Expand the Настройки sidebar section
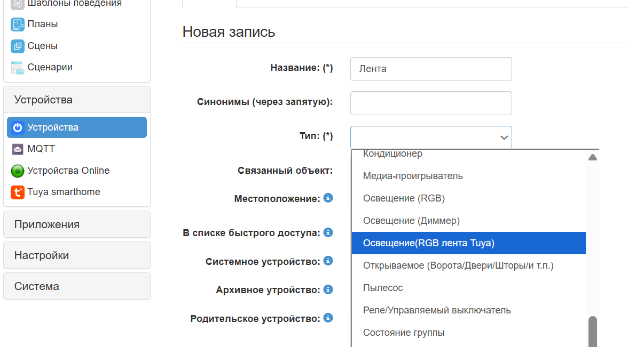The height and width of the screenshot is (347, 628). (77, 255)
